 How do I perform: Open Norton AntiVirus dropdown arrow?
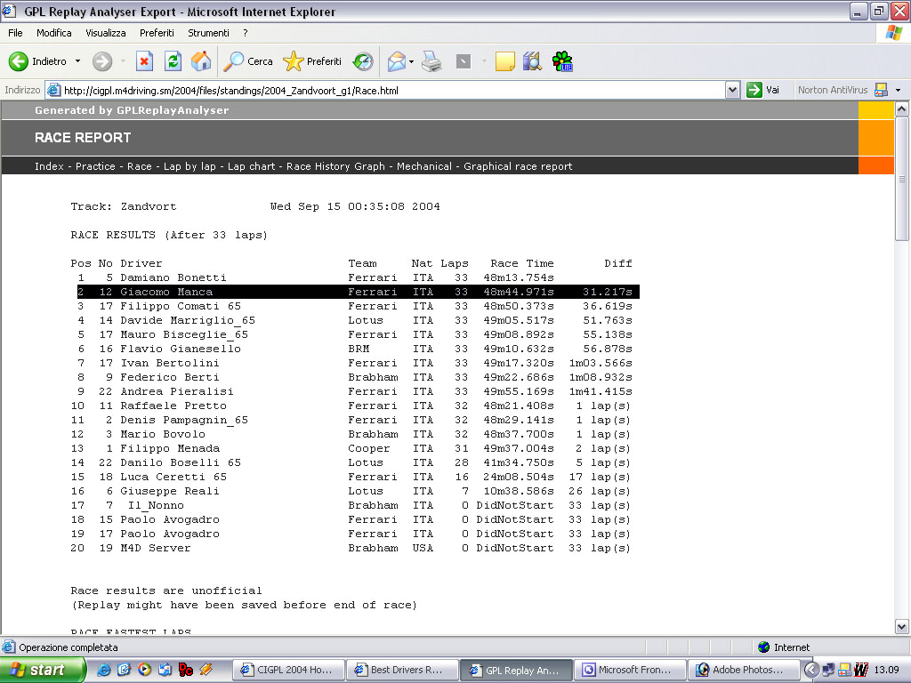point(898,90)
